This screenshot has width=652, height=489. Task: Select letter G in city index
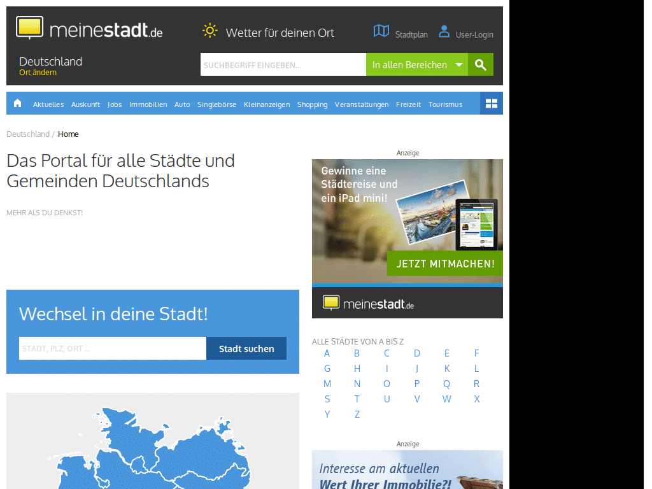[x=327, y=369]
